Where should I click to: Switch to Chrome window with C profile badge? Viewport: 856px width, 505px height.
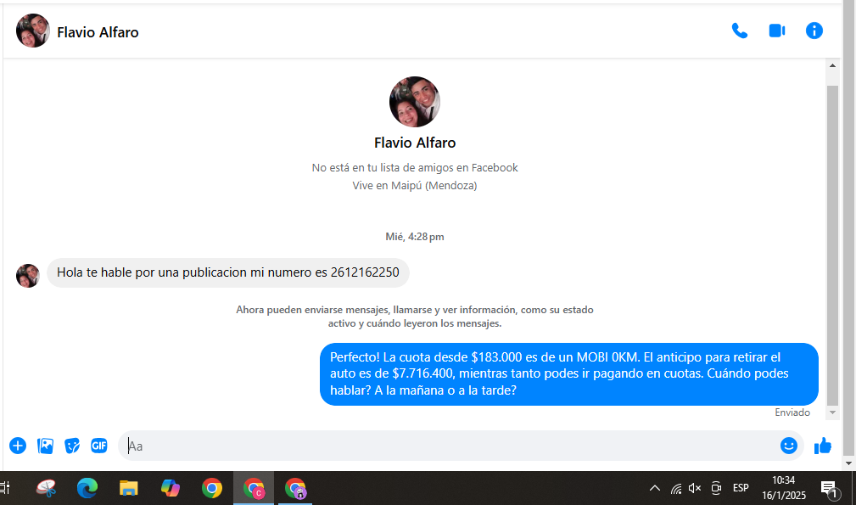coord(254,488)
